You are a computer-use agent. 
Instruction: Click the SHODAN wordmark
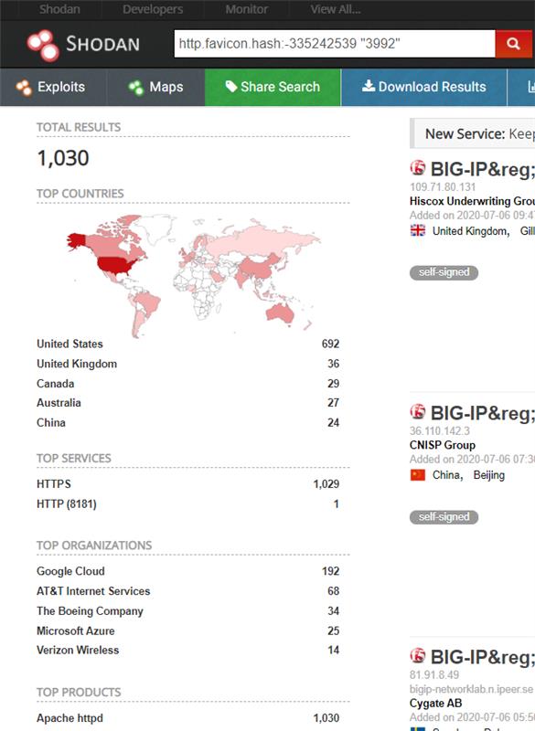(102, 44)
